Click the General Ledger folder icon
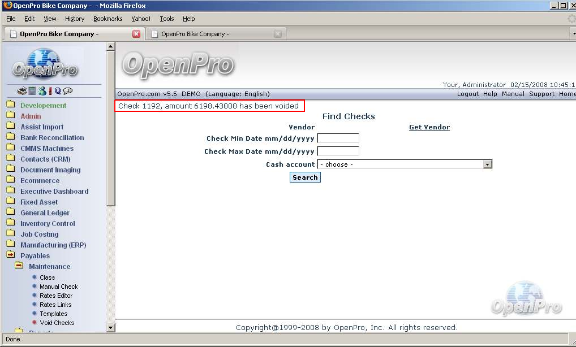The width and height of the screenshot is (576, 347). (10, 212)
